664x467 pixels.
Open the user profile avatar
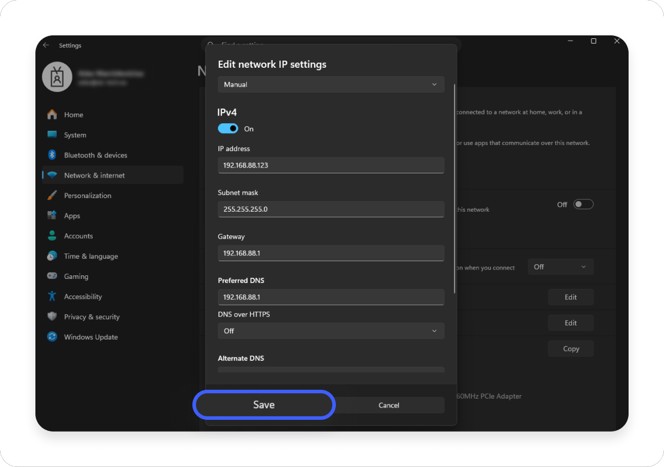pos(57,77)
